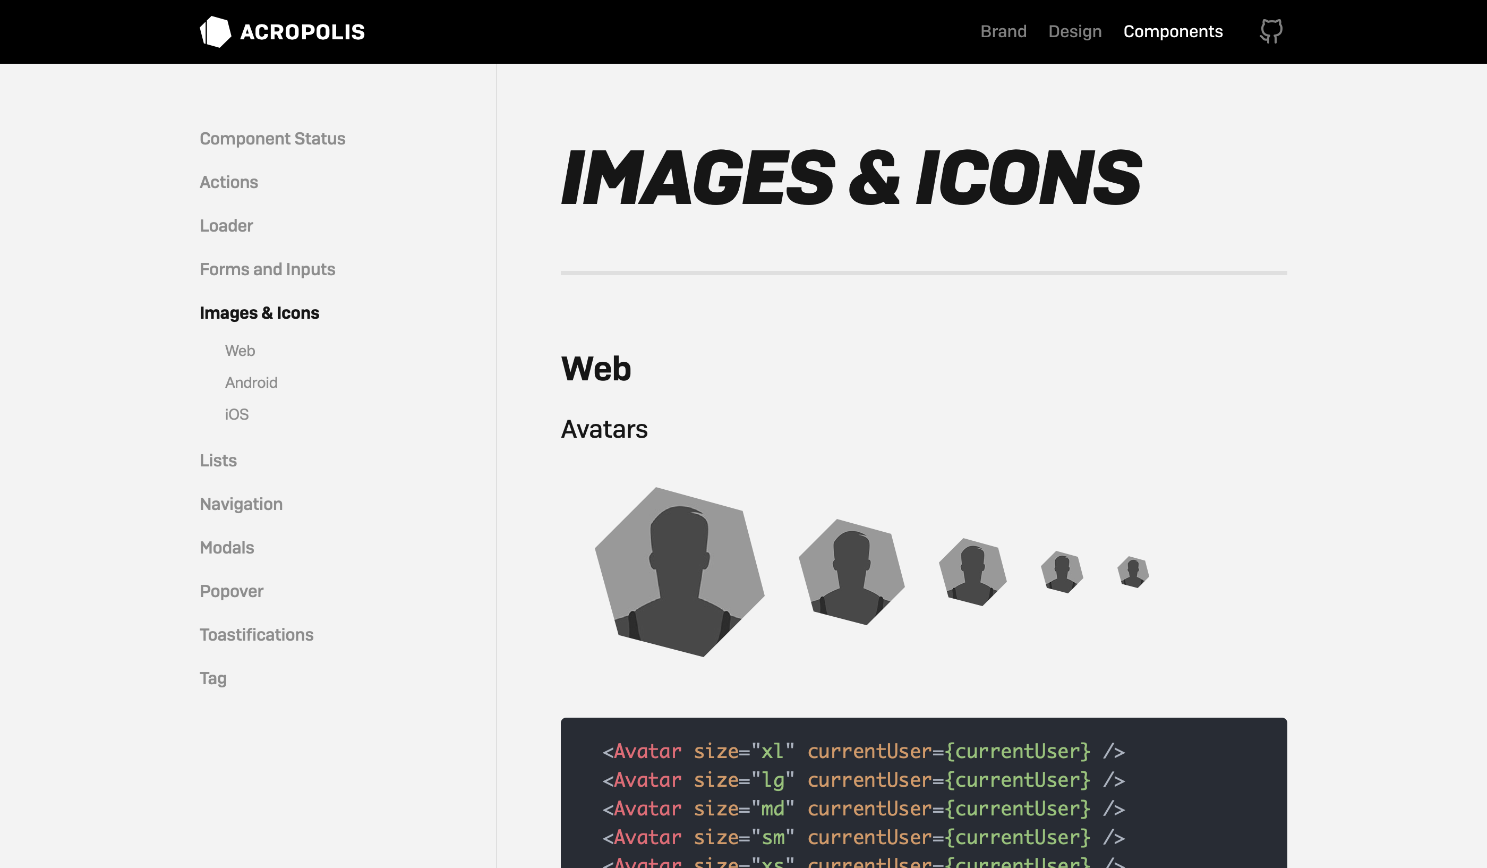Navigate to Forms and Inputs

click(267, 270)
